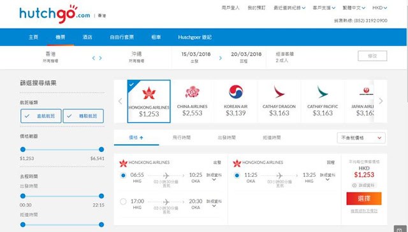Click right swap arrow between 香港 and 沖繩

coord(101,58)
